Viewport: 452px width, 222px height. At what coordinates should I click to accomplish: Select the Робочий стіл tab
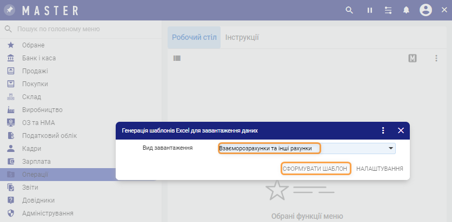(x=194, y=37)
